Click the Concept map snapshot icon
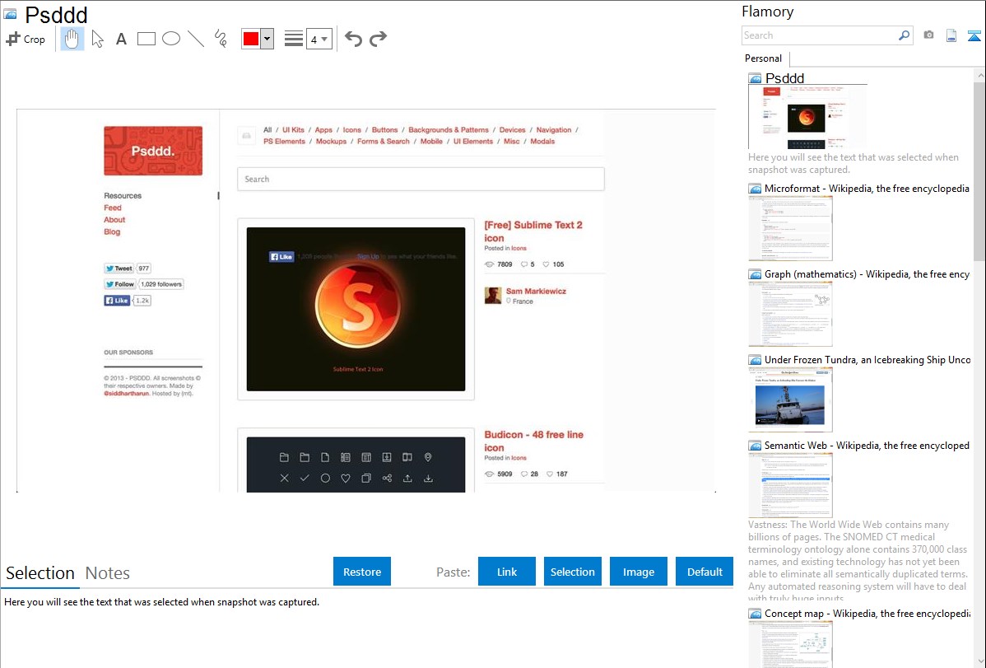This screenshot has height=668, width=986. tap(755, 614)
